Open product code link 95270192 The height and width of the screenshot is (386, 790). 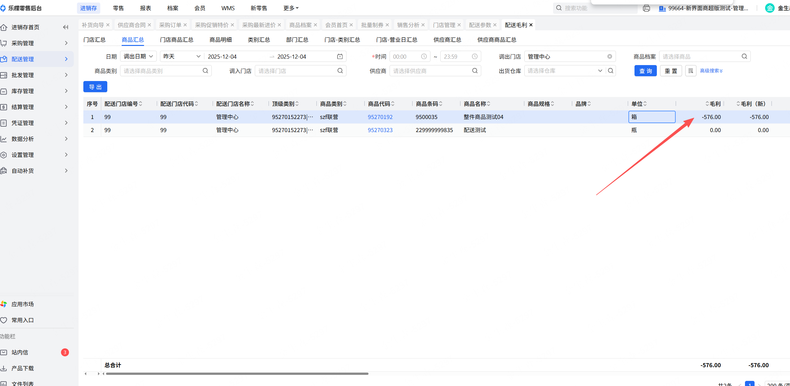pyautogui.click(x=380, y=117)
